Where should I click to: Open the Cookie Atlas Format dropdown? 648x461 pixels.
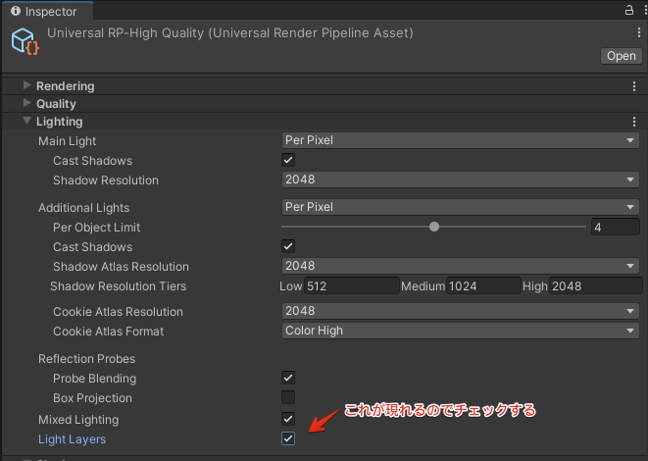click(461, 331)
